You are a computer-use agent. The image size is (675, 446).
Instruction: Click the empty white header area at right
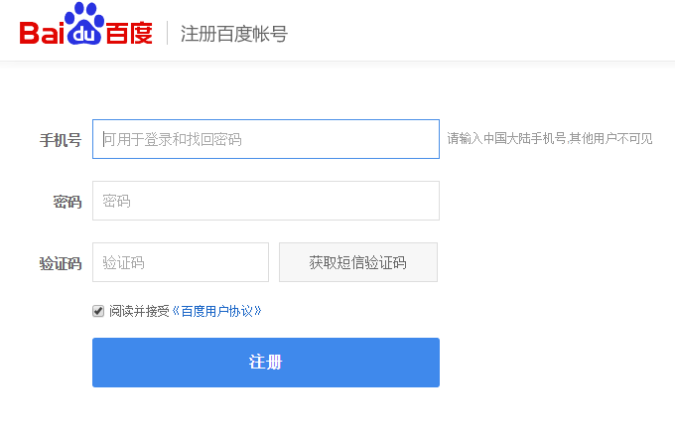point(496,30)
